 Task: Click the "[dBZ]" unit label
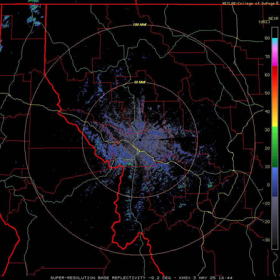(x=264, y=21)
